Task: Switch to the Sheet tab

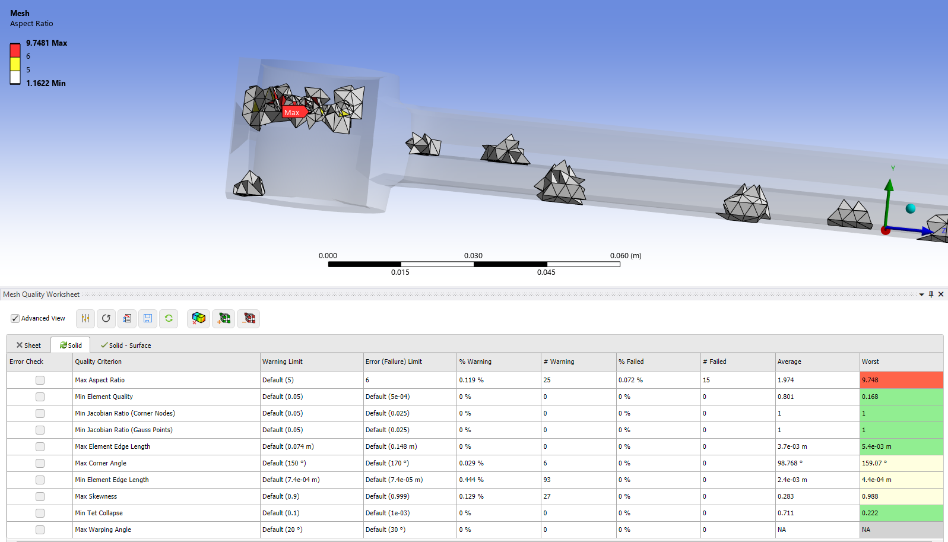Action: coord(28,346)
